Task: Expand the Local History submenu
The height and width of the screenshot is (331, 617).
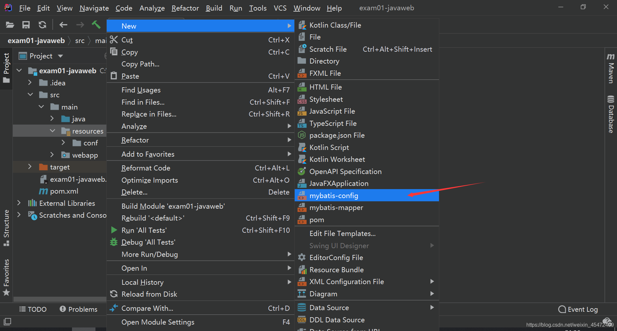Action: click(200, 282)
